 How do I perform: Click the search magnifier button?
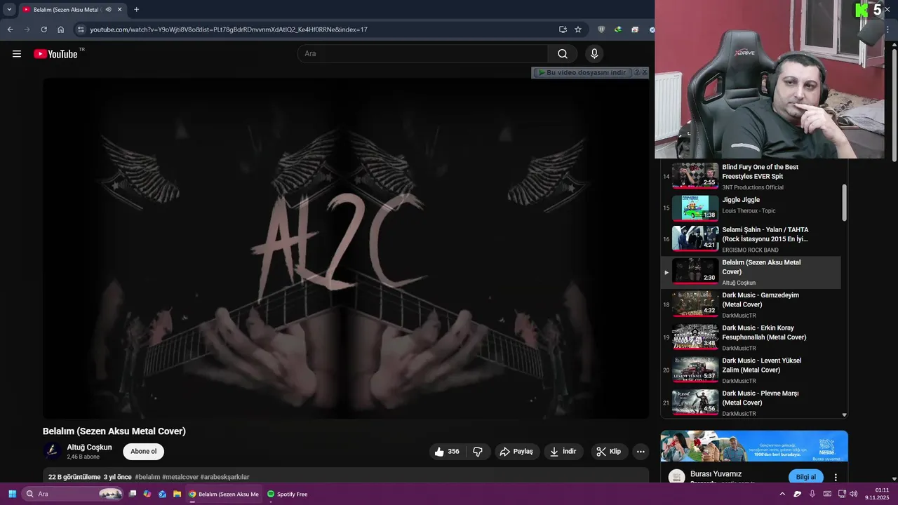(x=563, y=54)
